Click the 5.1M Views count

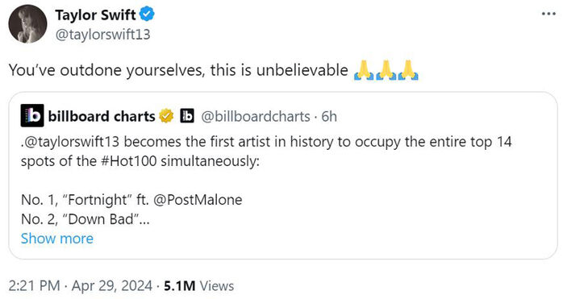click(199, 286)
